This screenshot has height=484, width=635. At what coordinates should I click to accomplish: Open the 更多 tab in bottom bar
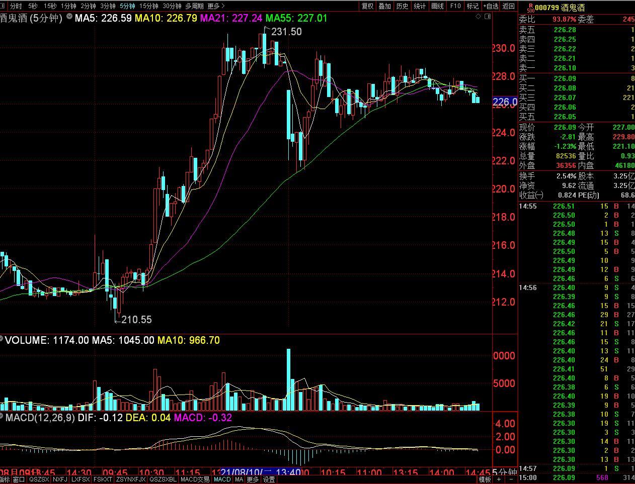point(253,479)
